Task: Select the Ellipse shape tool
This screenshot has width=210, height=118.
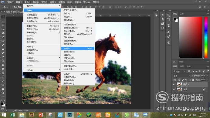Action: pos(3,85)
